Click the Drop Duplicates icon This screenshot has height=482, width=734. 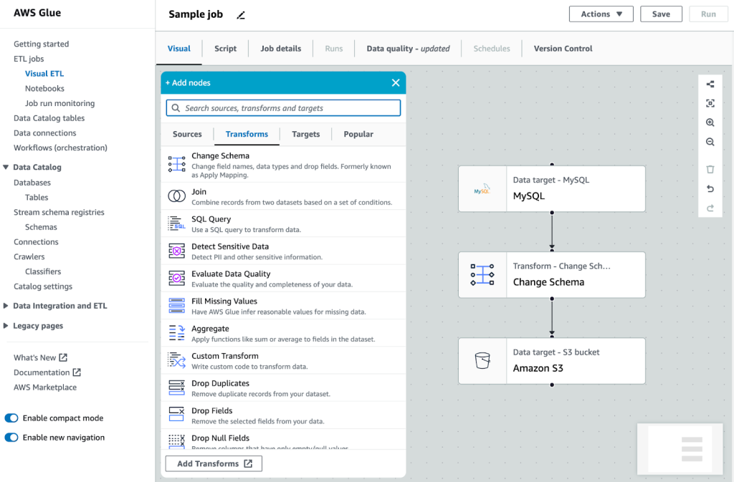click(176, 387)
